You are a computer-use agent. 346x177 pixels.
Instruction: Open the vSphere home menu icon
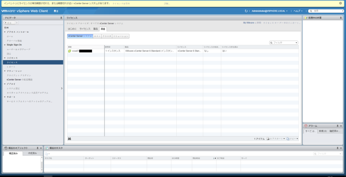[x=56, y=11]
